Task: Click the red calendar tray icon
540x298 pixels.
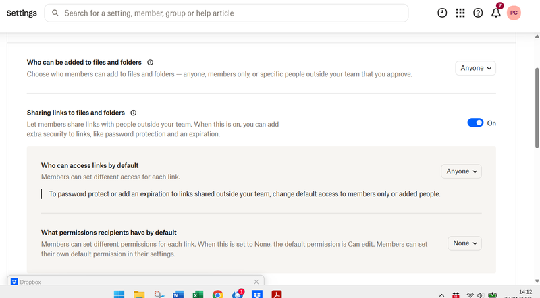Action: pyautogui.click(x=456, y=295)
